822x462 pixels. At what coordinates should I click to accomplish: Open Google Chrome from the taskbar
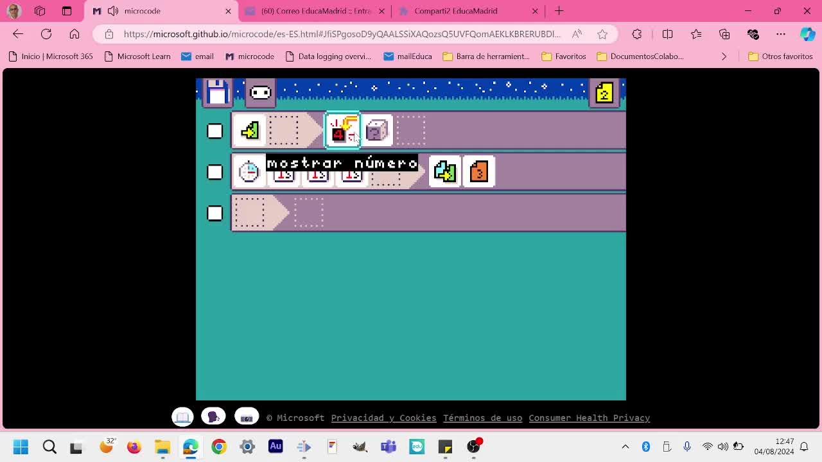219,447
